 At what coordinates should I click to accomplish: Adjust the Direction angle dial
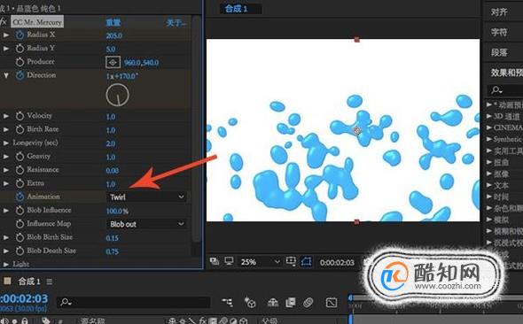click(x=117, y=95)
